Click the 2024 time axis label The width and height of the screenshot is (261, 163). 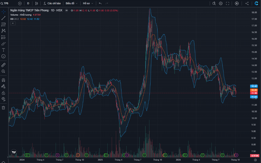point(22,160)
